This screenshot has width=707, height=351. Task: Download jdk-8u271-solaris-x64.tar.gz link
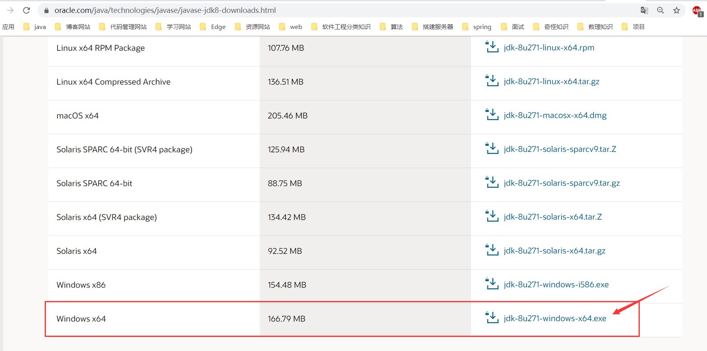[x=554, y=251]
